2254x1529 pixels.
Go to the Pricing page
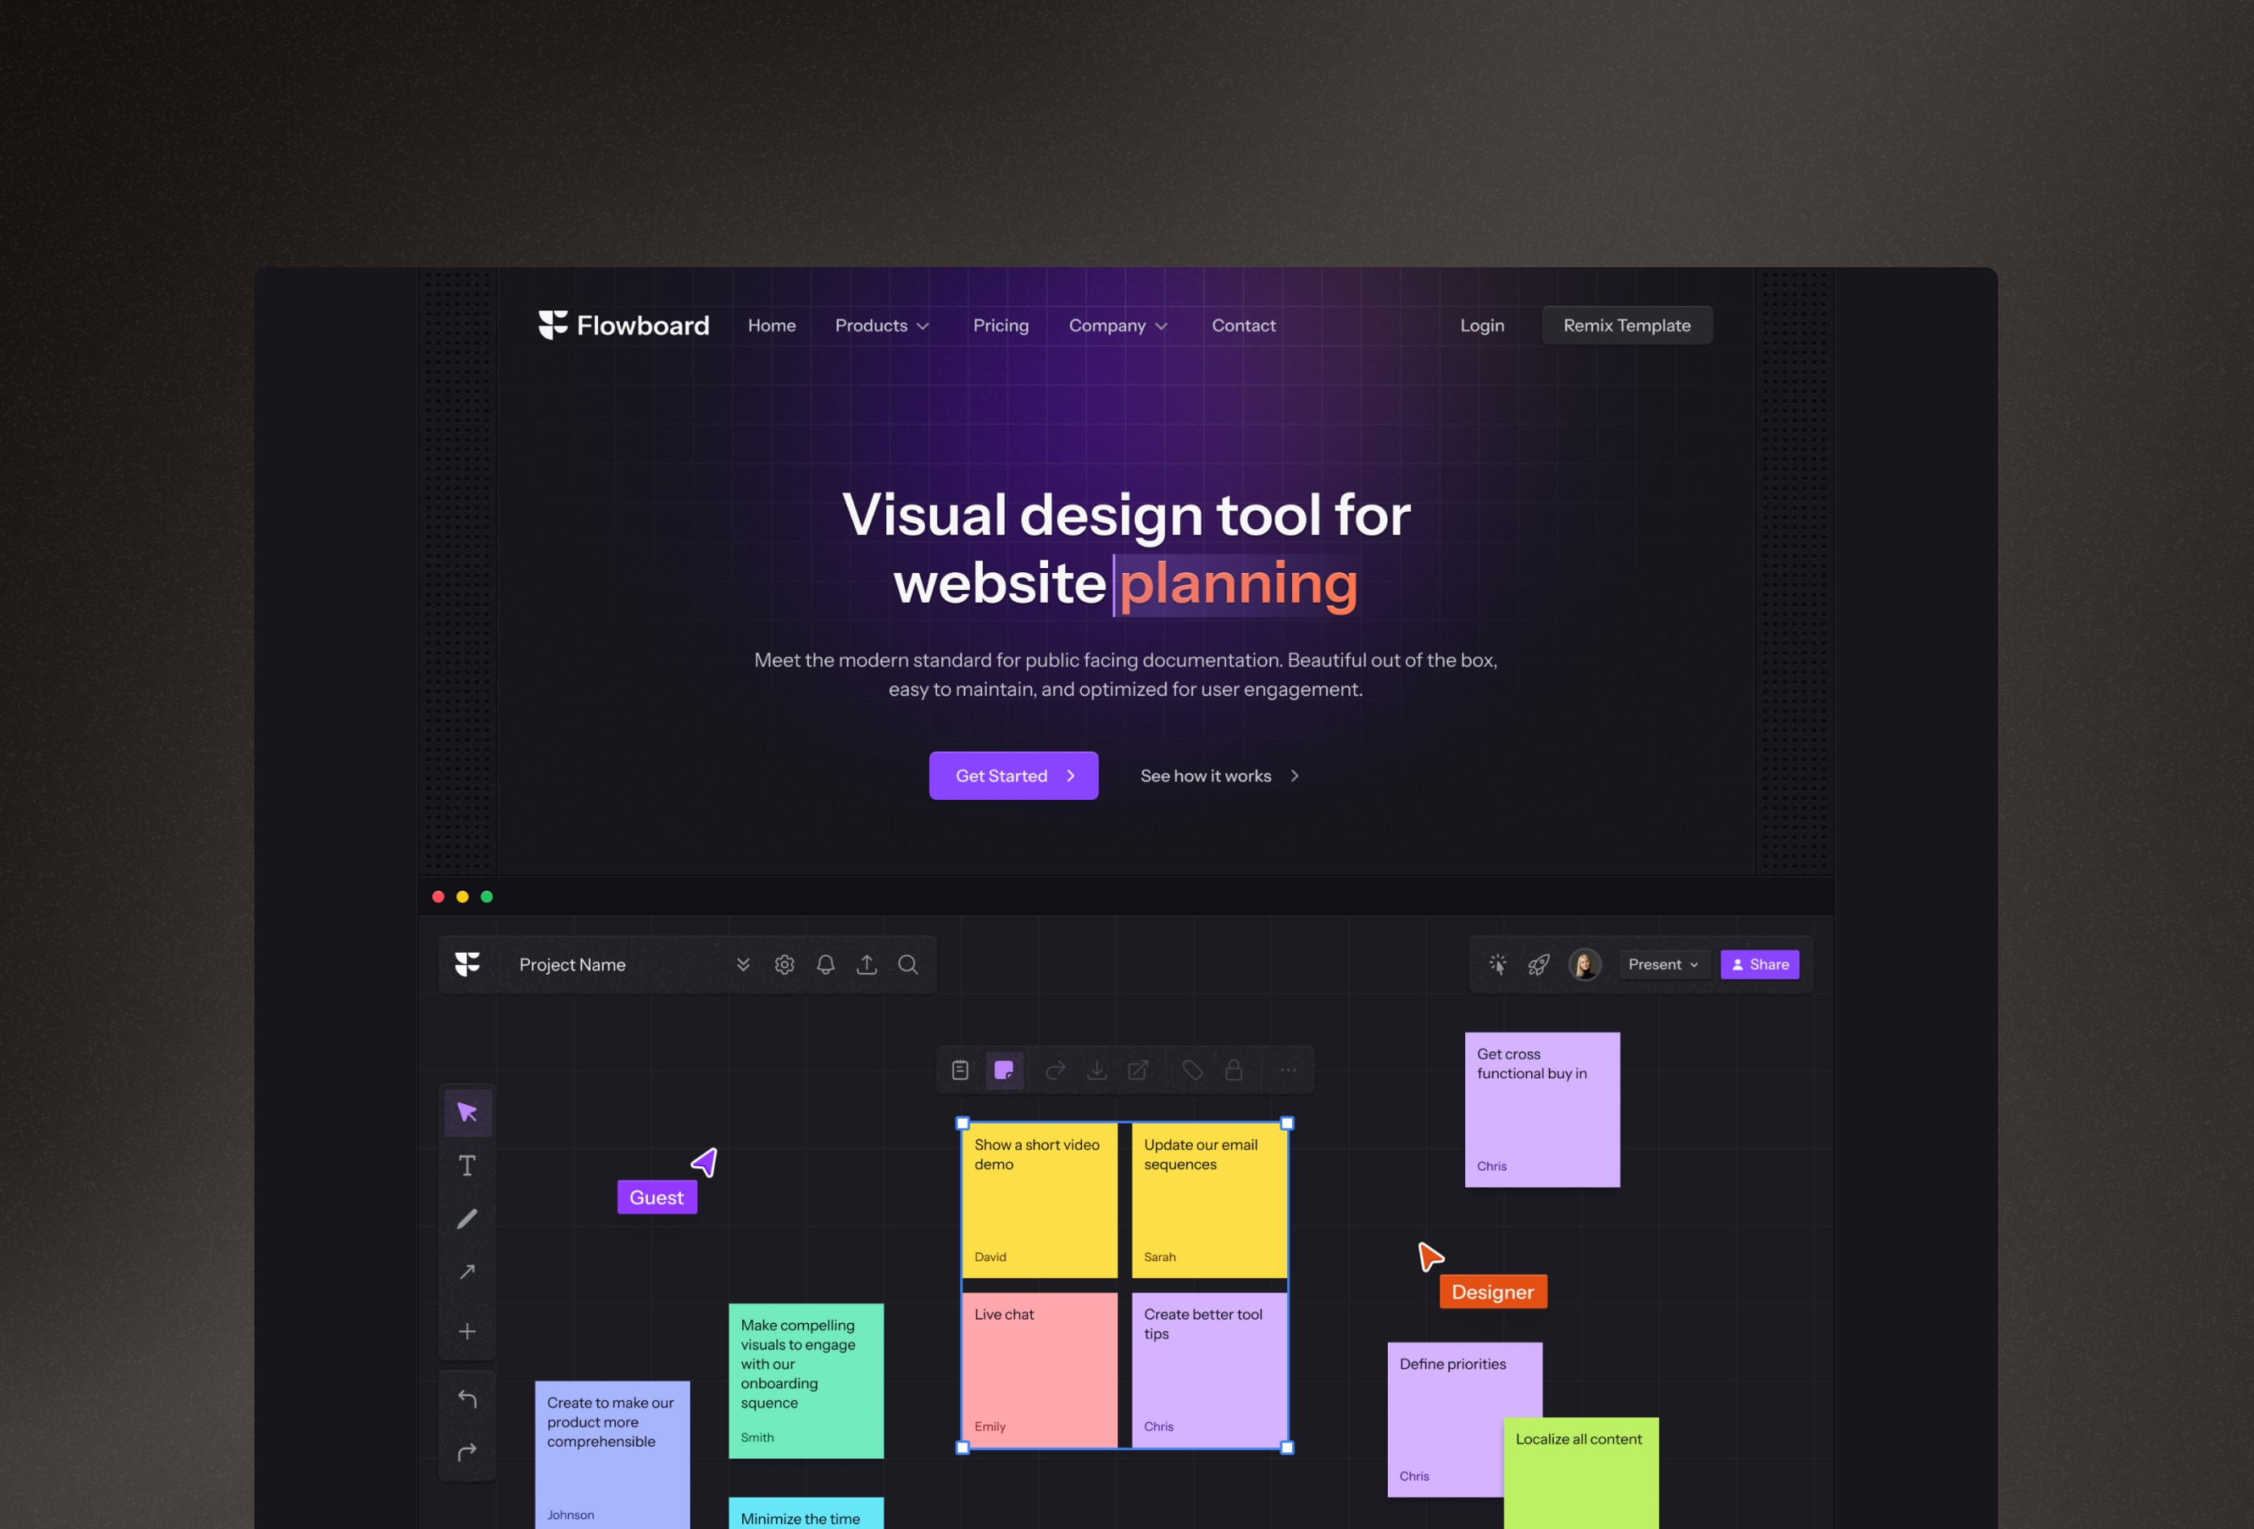click(x=1001, y=326)
